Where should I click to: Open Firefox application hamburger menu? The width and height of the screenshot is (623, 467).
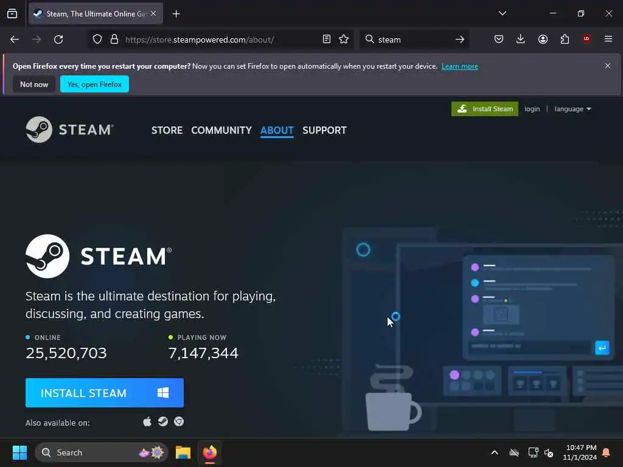point(608,39)
